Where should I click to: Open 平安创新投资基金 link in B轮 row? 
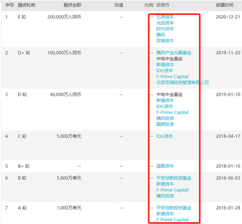[174, 178]
